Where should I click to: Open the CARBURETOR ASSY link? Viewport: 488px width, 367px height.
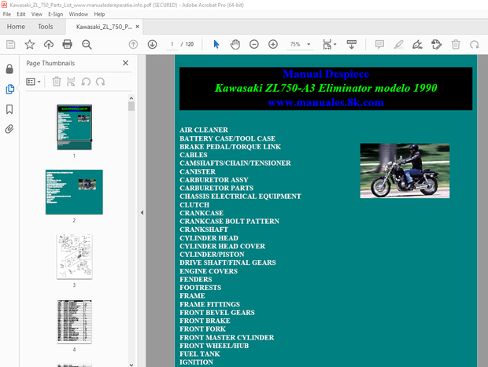click(x=214, y=180)
